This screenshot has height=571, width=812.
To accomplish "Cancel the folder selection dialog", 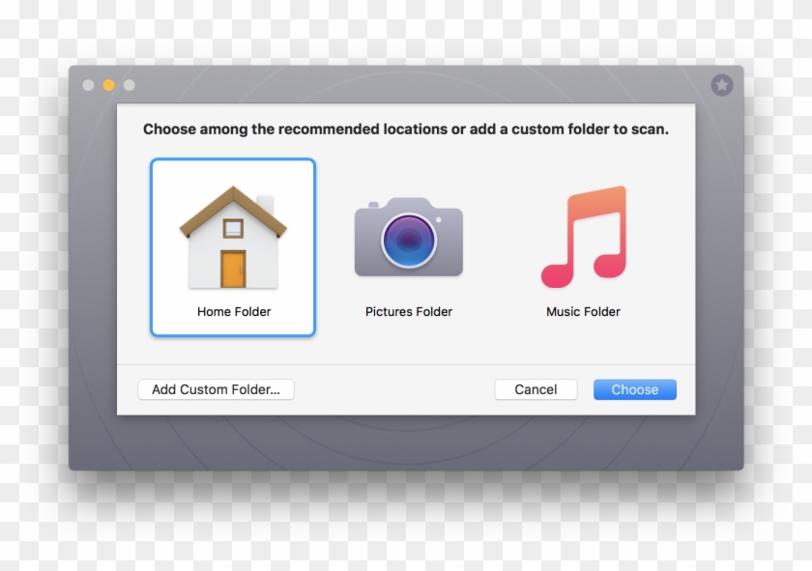I will (x=536, y=389).
